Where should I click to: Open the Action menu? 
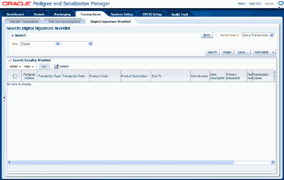point(15,66)
